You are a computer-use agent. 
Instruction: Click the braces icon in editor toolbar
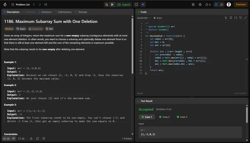[236, 18]
